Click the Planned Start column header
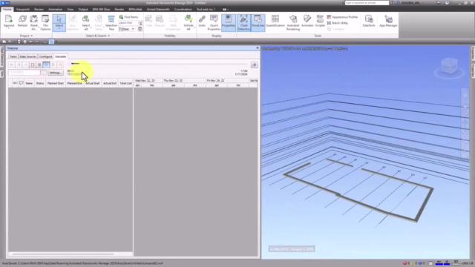Viewport: 475px width, 267px height. pyautogui.click(x=56, y=83)
